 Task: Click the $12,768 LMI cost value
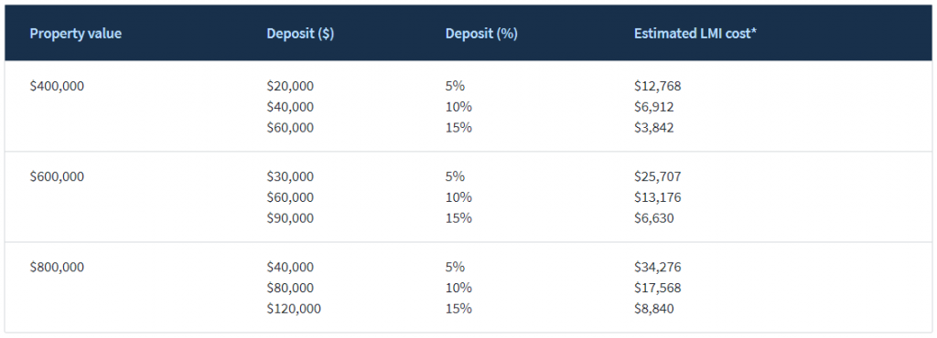point(657,86)
